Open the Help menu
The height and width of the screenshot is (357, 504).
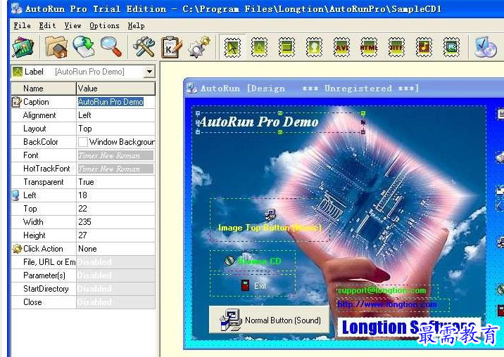(136, 26)
